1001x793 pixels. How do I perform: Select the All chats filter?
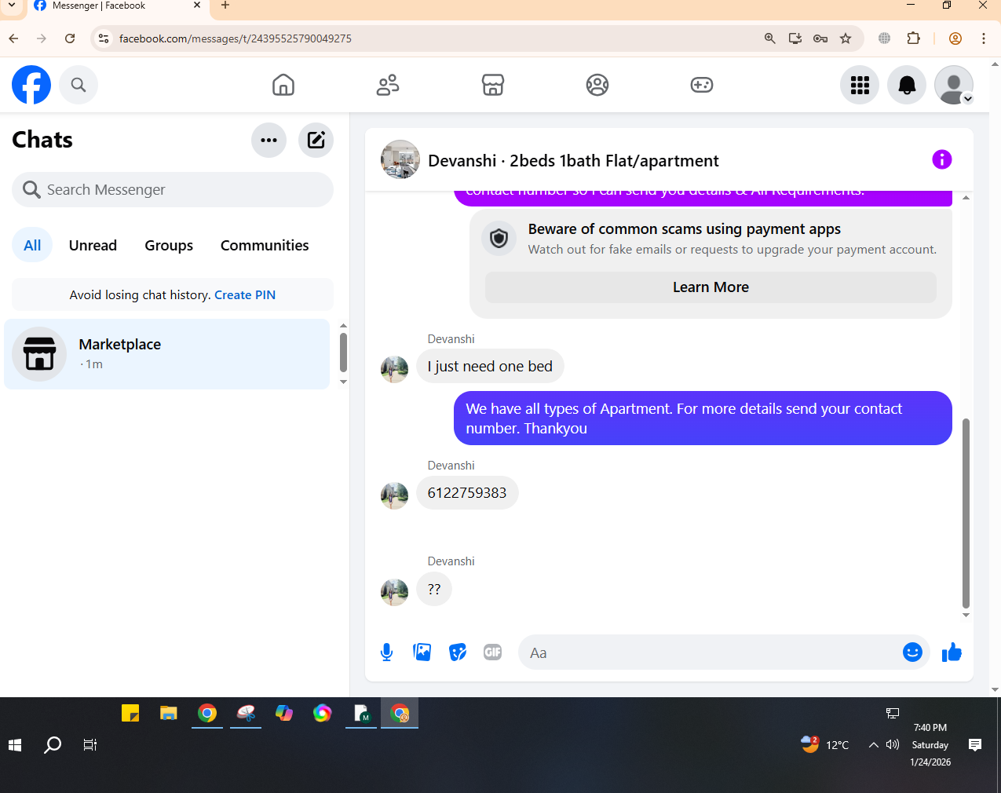[x=32, y=246]
